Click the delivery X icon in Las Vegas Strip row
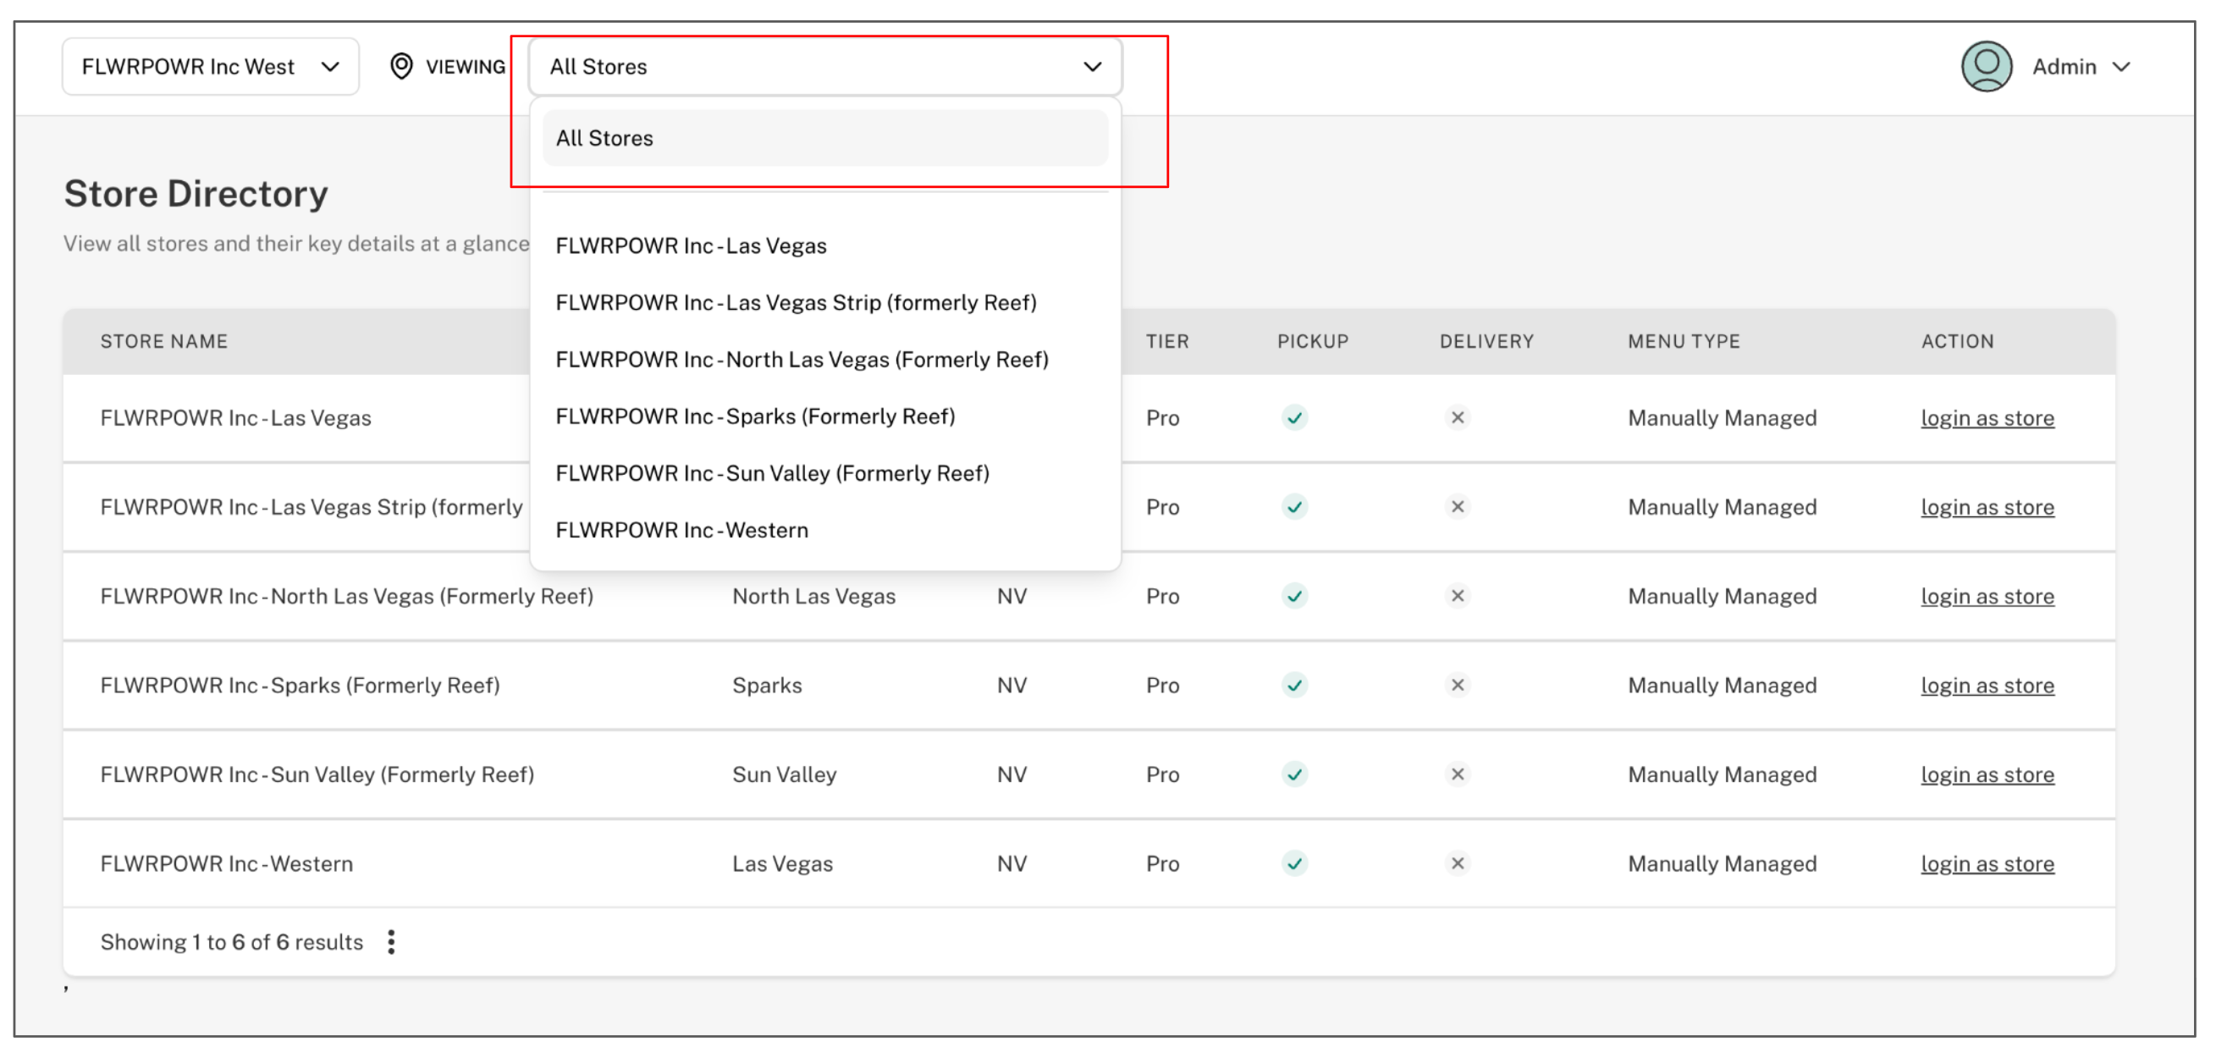 coord(1458,507)
